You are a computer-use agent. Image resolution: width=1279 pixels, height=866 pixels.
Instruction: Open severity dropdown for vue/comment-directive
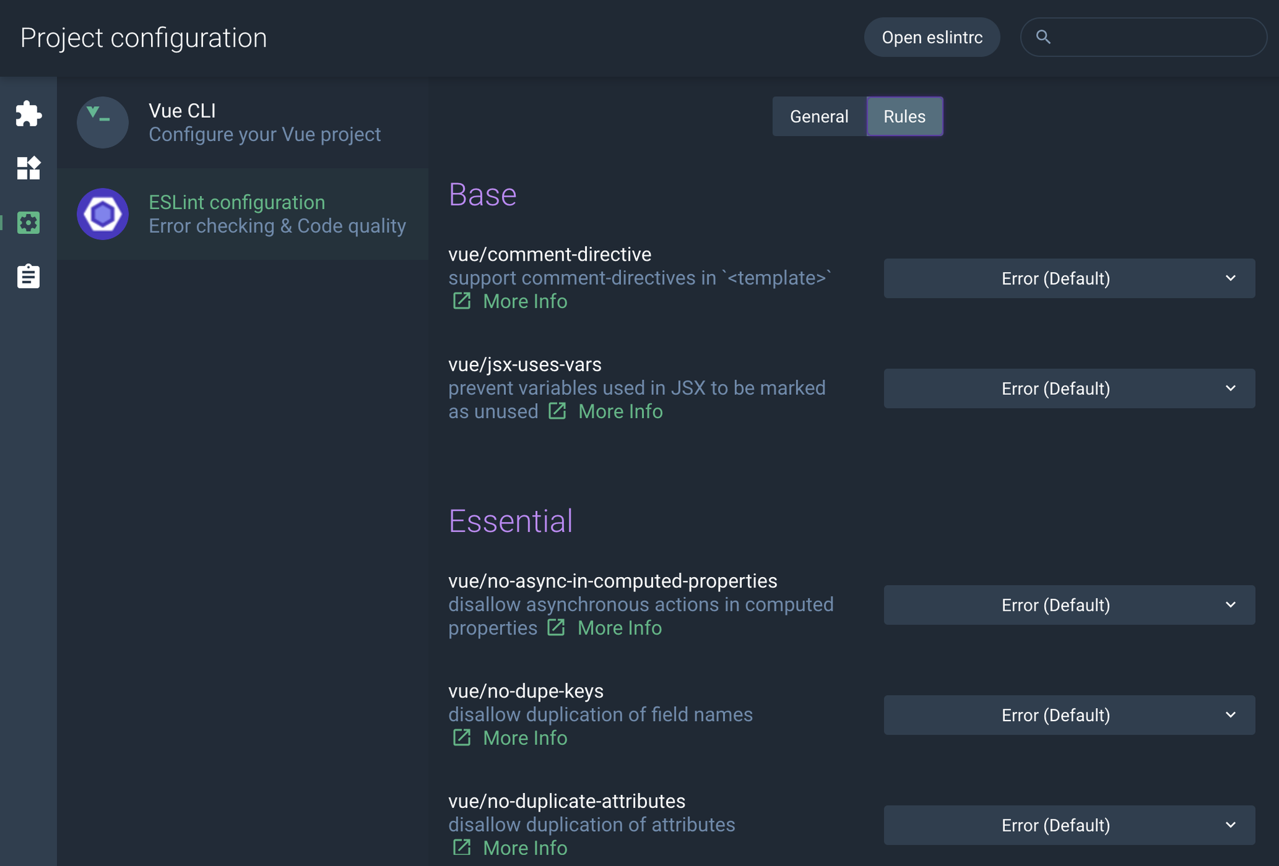1069,278
